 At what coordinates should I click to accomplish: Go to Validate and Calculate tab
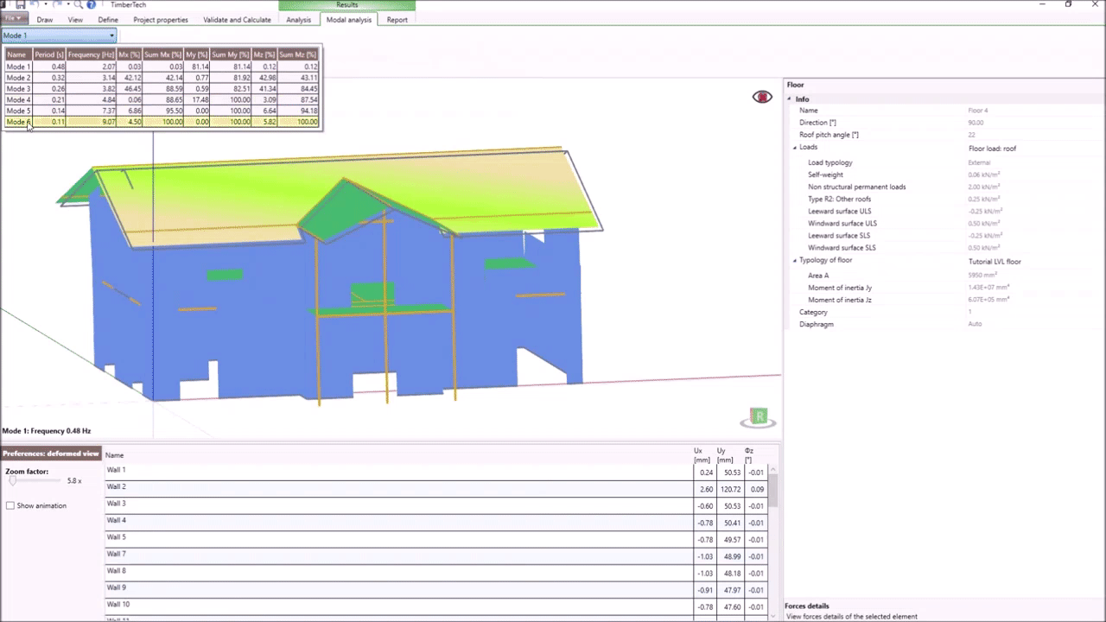pos(237,20)
